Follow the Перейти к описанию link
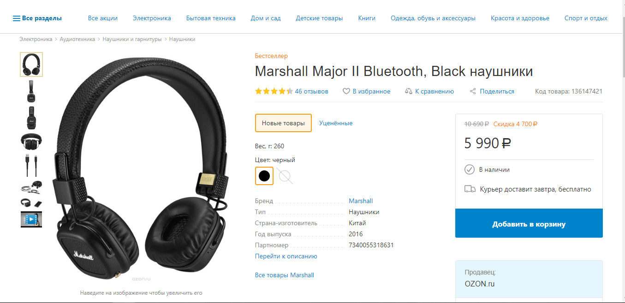 click(x=286, y=256)
